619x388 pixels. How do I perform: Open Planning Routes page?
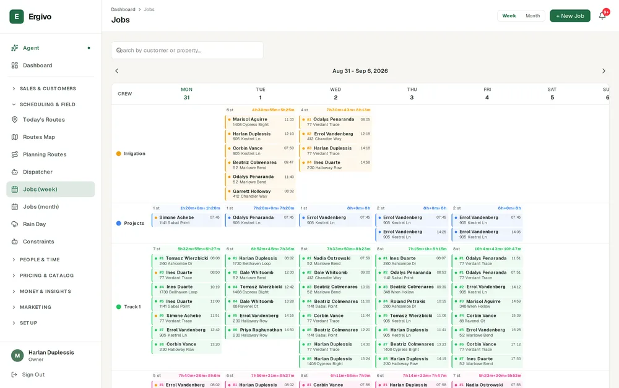pyautogui.click(x=51, y=154)
